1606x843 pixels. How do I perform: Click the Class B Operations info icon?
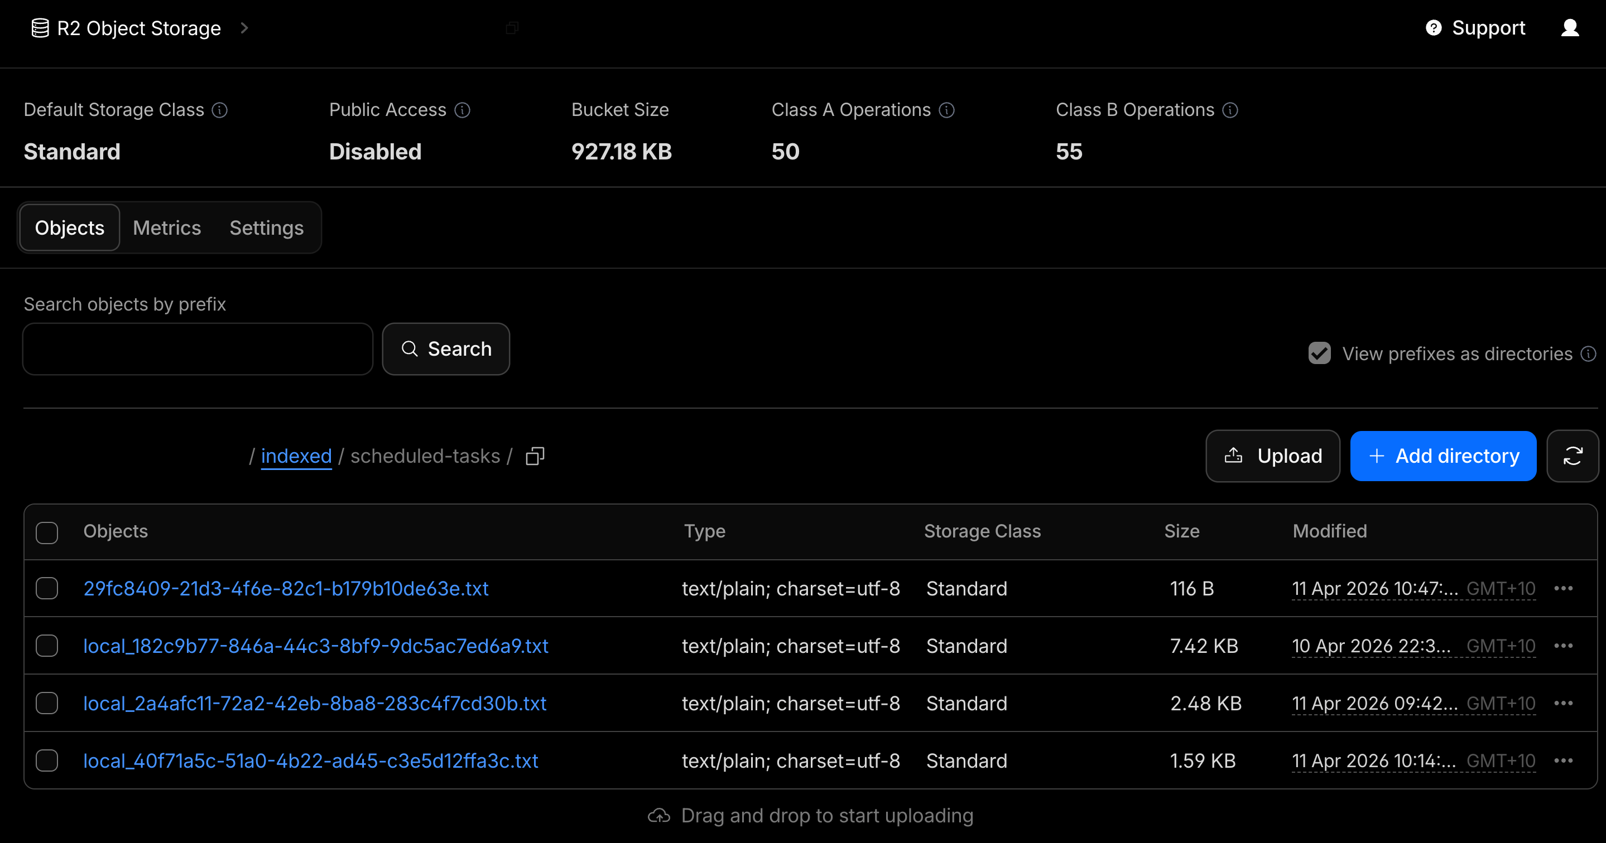pyautogui.click(x=1229, y=110)
